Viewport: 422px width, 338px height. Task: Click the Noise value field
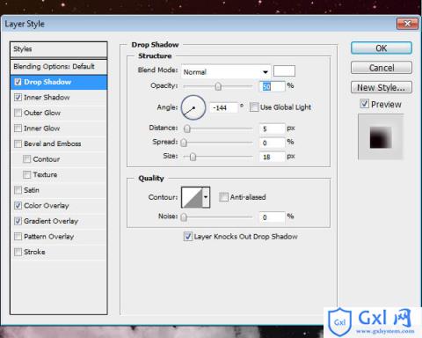(x=272, y=217)
